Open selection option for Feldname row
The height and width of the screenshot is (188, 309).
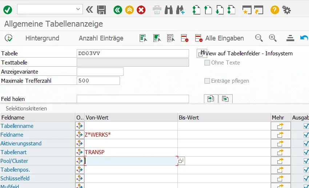[80, 135]
